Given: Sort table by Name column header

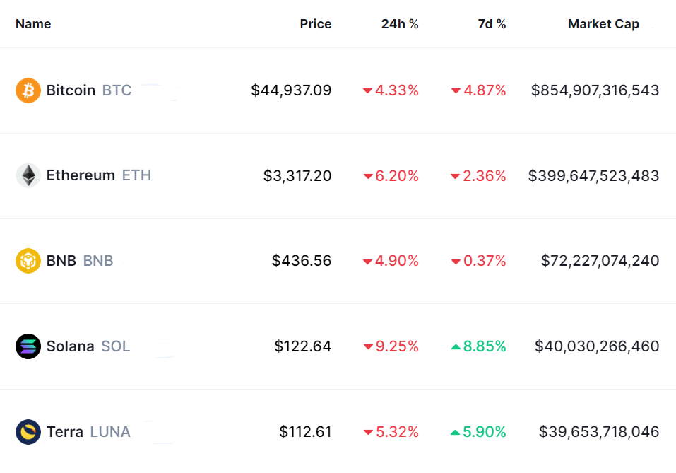Looking at the screenshot, I should click(x=33, y=24).
